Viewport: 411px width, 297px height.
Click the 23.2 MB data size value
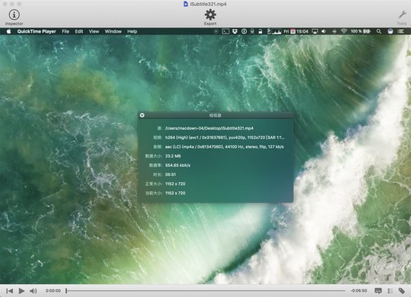point(173,156)
